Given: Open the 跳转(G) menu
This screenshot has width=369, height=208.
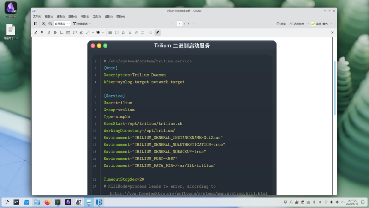Looking at the screenshot, I should pos(72,17).
